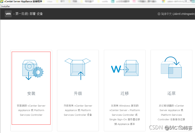Select the 迁移 title text
This screenshot has height=133, width=195.
125,93
